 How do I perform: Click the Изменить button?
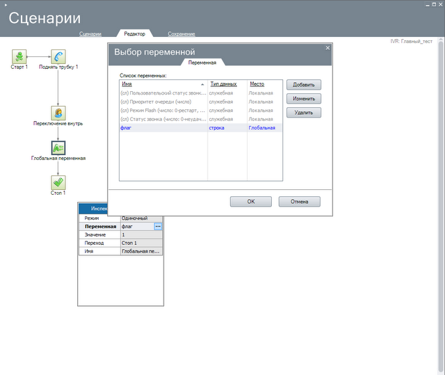(303, 99)
